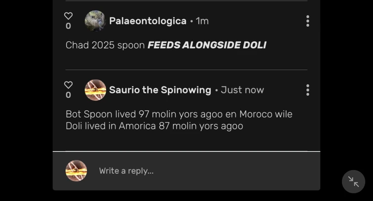Dismiss the panel via the black backdrop
This screenshot has height=201, width=373.
26,100
